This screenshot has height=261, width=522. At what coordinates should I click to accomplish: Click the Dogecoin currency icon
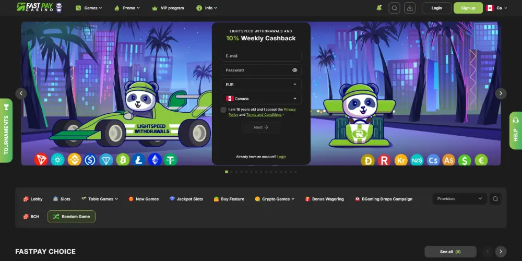368,160
